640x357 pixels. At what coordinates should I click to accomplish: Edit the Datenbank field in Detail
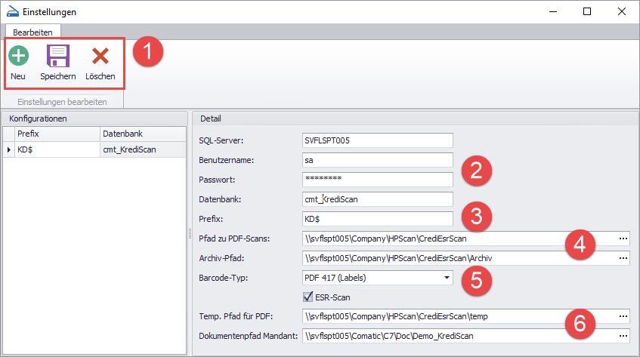click(x=376, y=199)
